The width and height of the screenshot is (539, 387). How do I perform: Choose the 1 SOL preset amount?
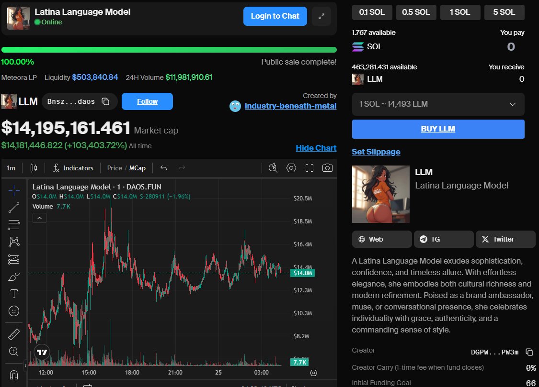pos(460,12)
